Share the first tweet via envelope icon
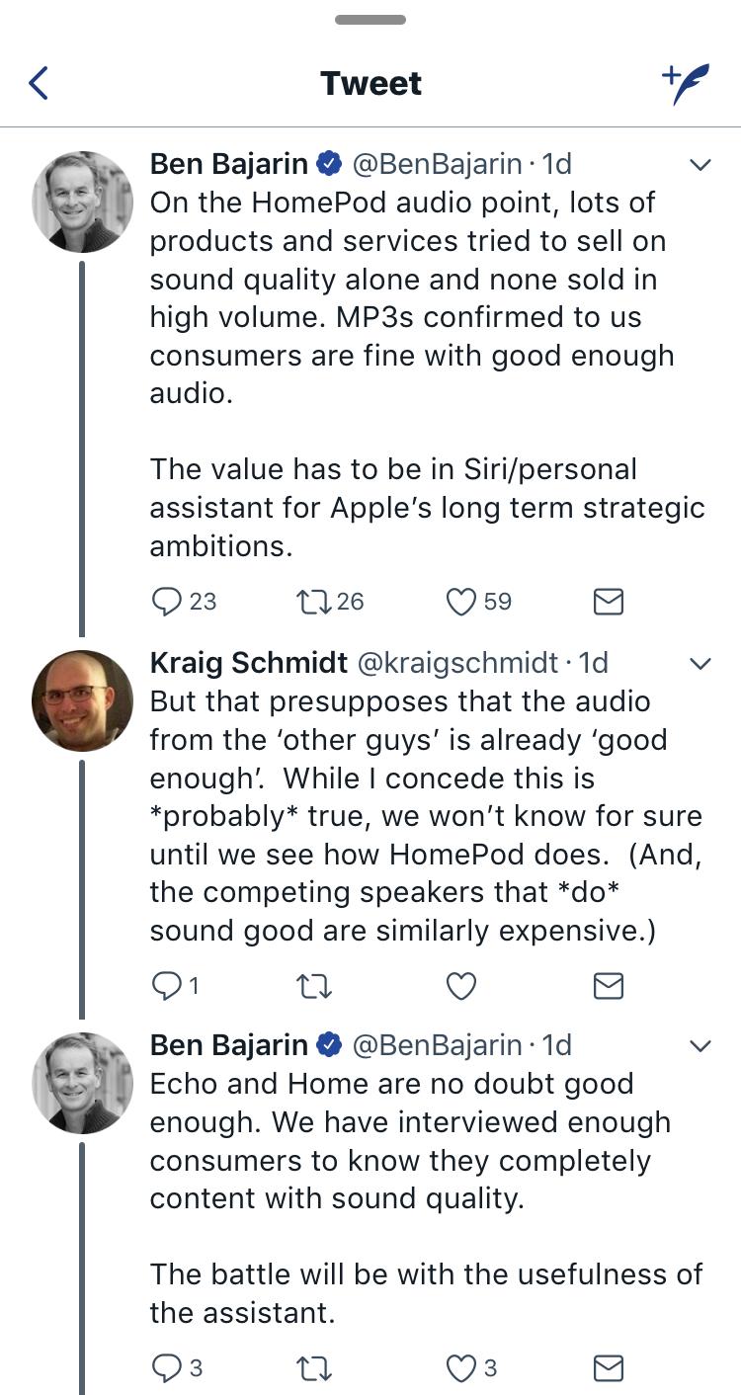Image resolution: width=741 pixels, height=1395 pixels. [608, 601]
